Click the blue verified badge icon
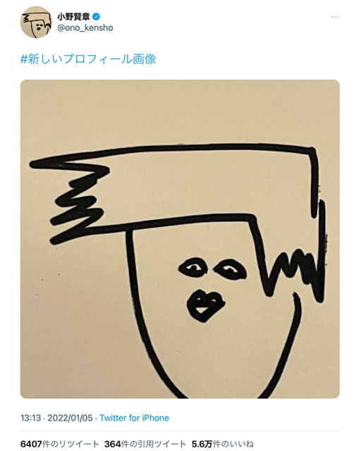The width and height of the screenshot is (359, 451). [x=96, y=17]
